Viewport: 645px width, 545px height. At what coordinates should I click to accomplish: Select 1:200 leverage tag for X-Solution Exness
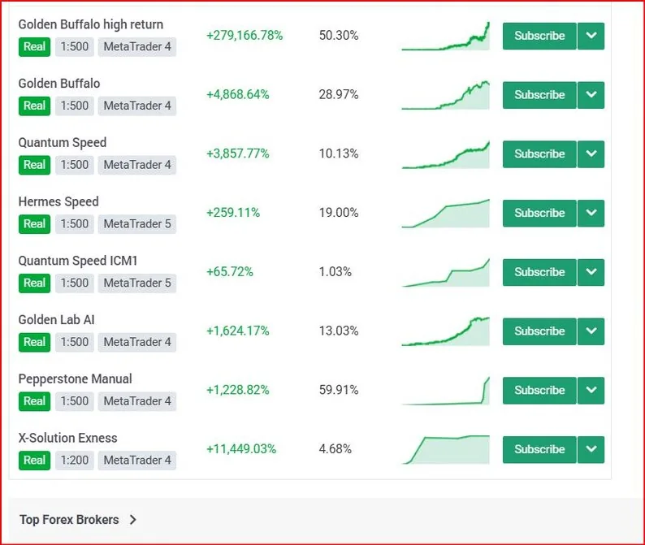coord(75,461)
